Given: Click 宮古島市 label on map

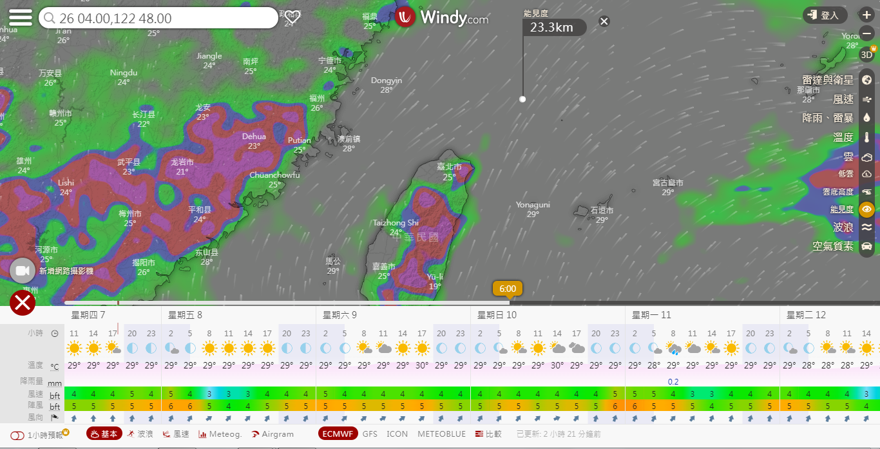Looking at the screenshot, I should tap(667, 183).
